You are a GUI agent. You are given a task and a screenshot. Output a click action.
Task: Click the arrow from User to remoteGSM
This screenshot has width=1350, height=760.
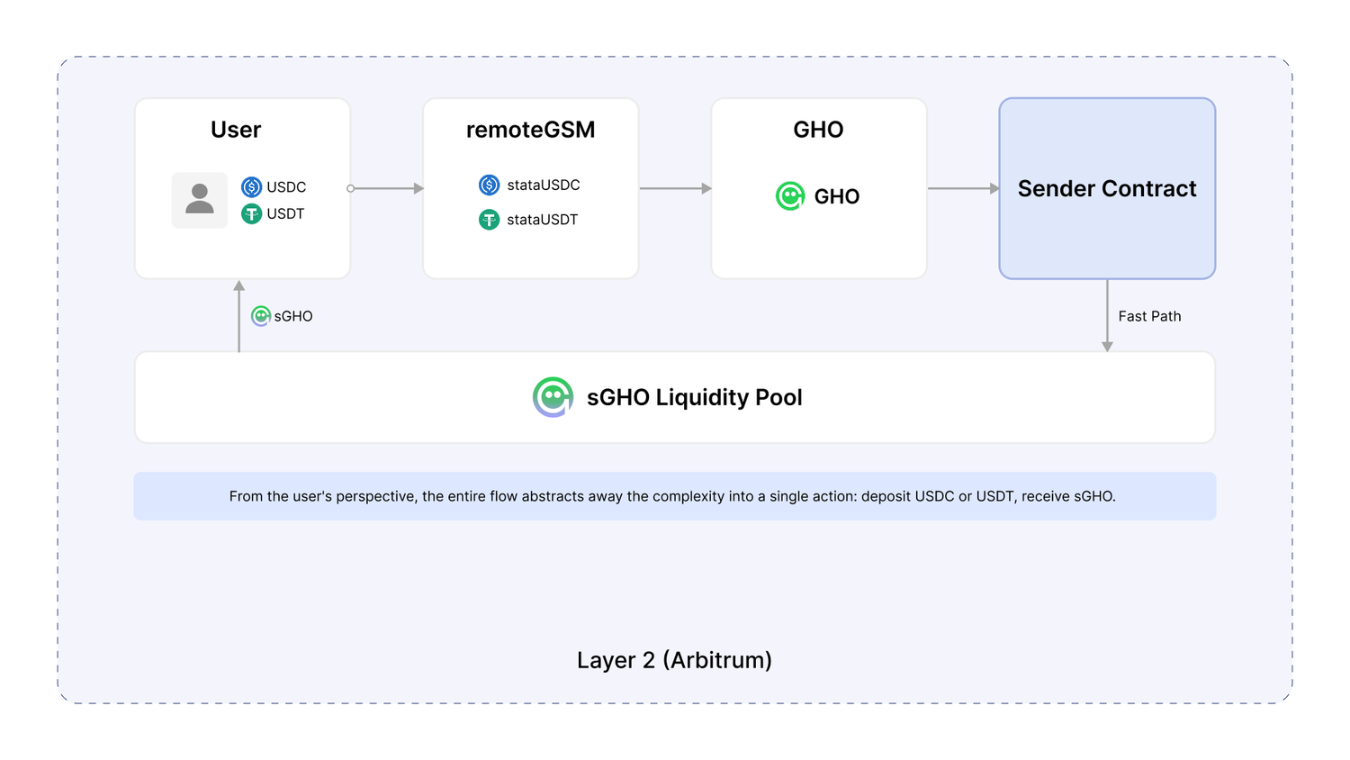pos(386,188)
